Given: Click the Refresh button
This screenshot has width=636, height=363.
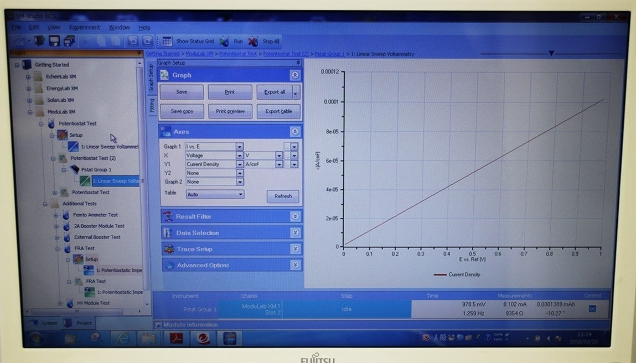Looking at the screenshot, I should click(283, 196).
